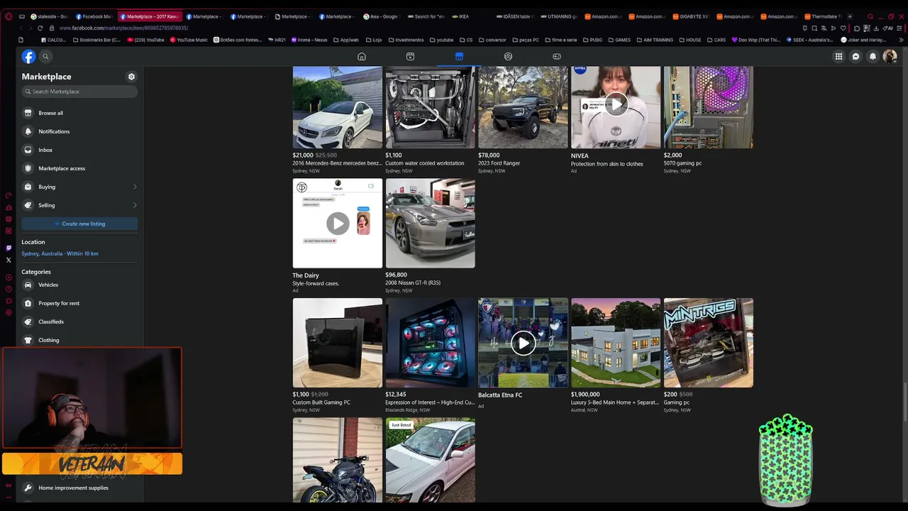The height and width of the screenshot is (511, 908).
Task: Play the NIVEA ad video
Action: click(616, 104)
